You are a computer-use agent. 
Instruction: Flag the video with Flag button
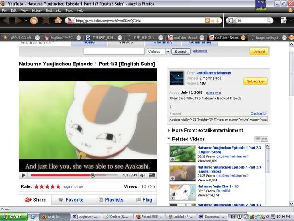tap(144, 200)
